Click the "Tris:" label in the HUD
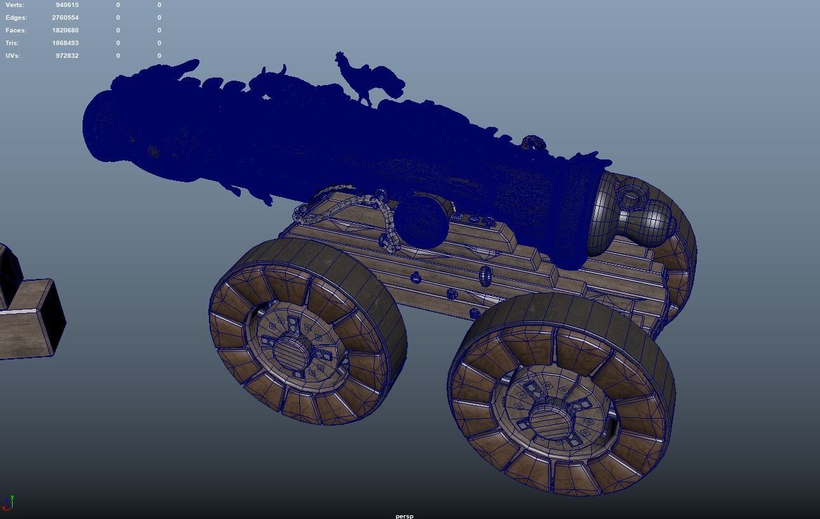The image size is (820, 519). (12, 43)
